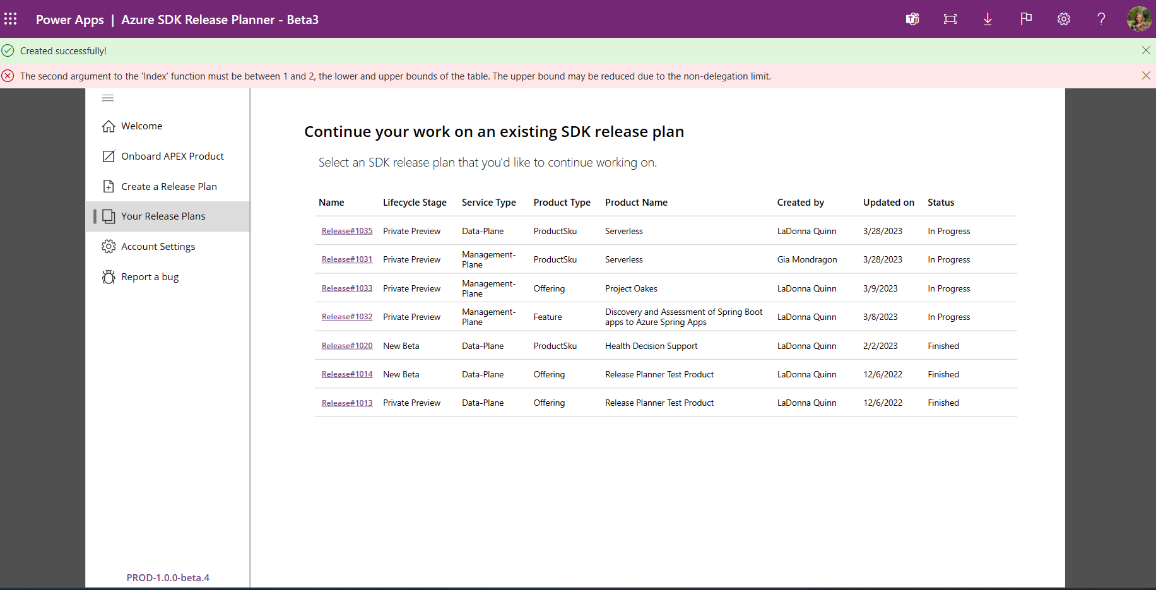
Task: Open Power Apps settings gear in header
Action: (x=1063, y=19)
